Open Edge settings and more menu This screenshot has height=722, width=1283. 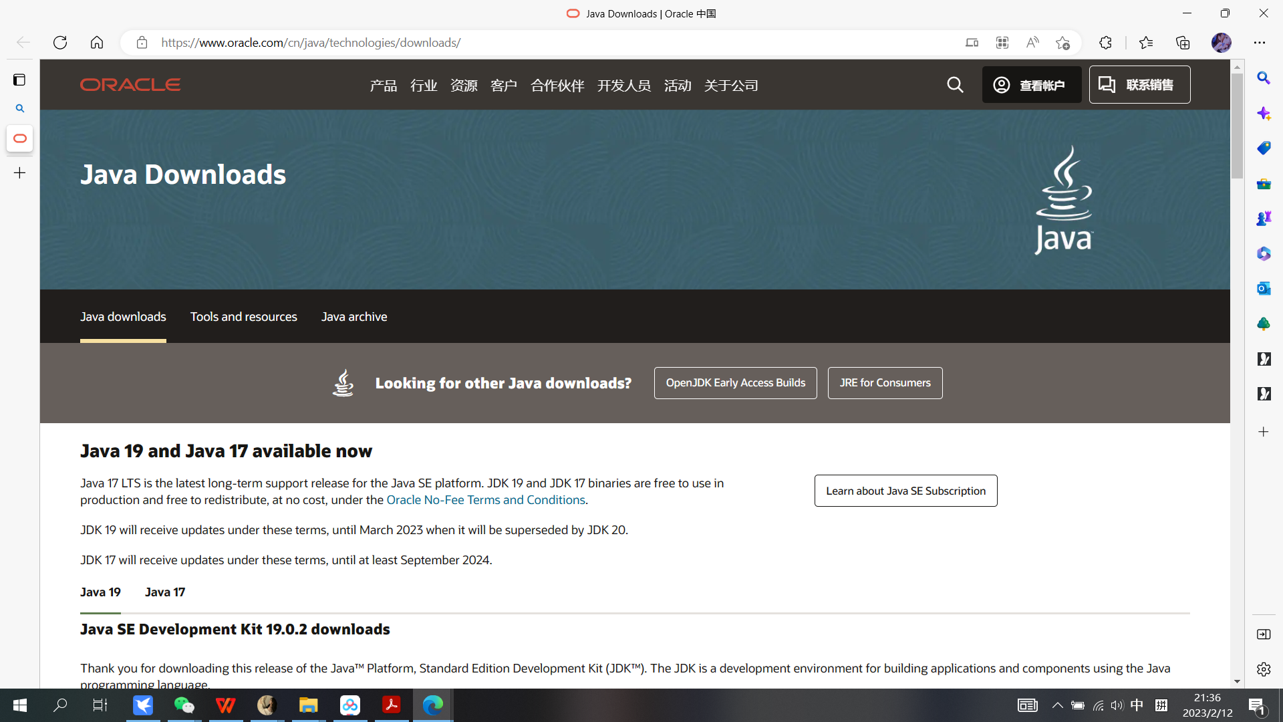coord(1260,43)
